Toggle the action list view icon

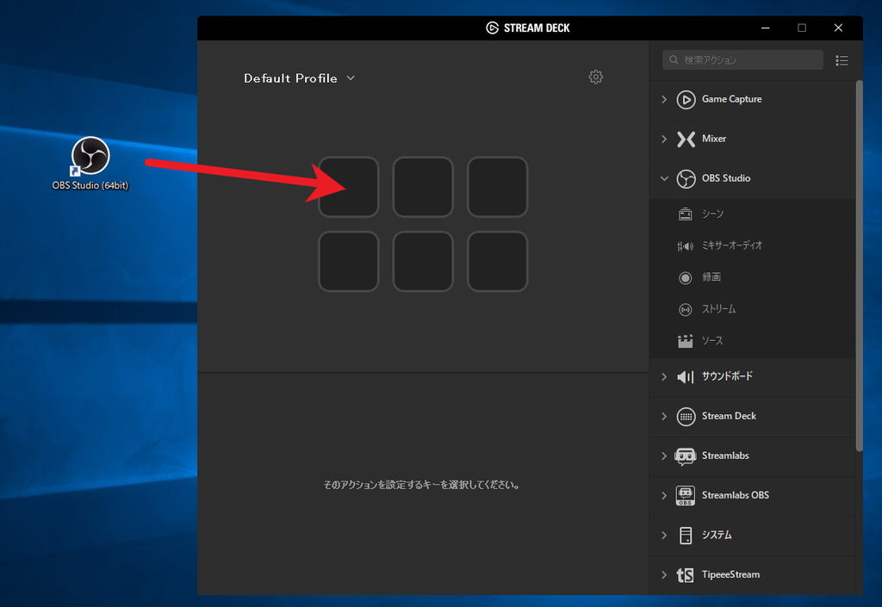pos(842,60)
